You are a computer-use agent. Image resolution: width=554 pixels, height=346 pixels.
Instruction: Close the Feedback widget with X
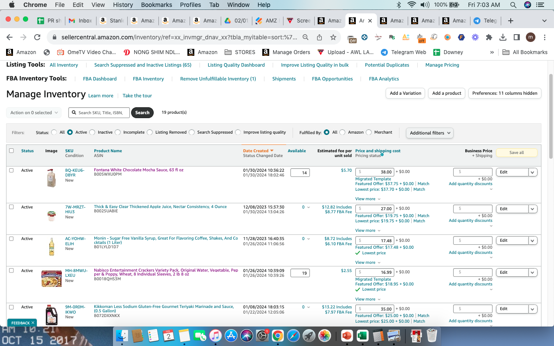point(33,323)
